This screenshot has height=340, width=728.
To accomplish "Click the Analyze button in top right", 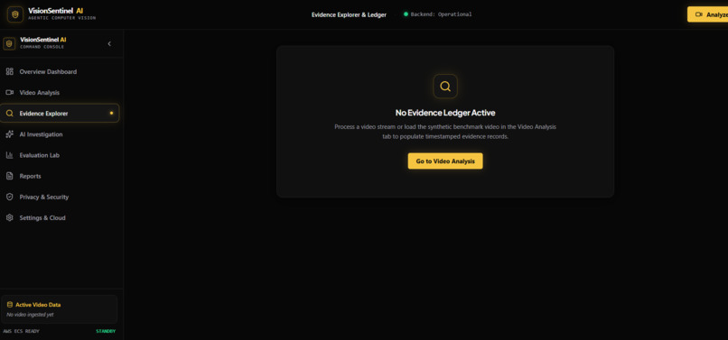I will click(707, 14).
